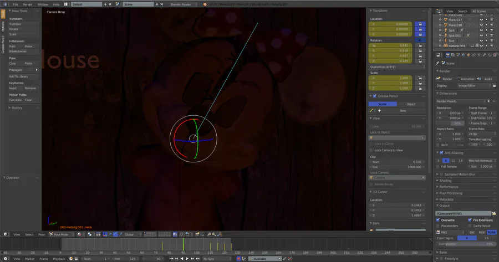Screen dimensions: 499x262
Task: Click the timeline editor type icon
Action: click(x=6, y=259)
